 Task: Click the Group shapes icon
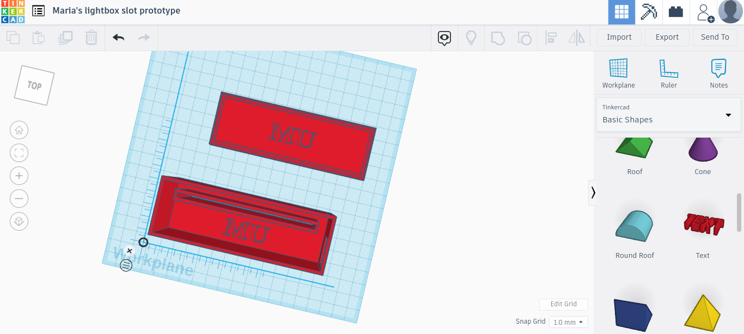498,38
